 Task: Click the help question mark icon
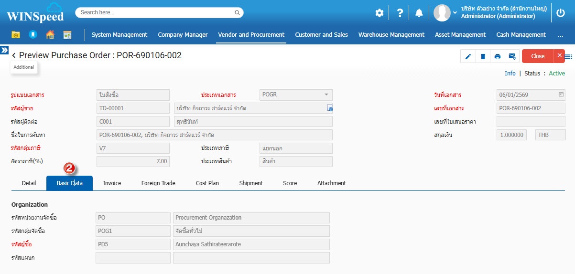(400, 13)
